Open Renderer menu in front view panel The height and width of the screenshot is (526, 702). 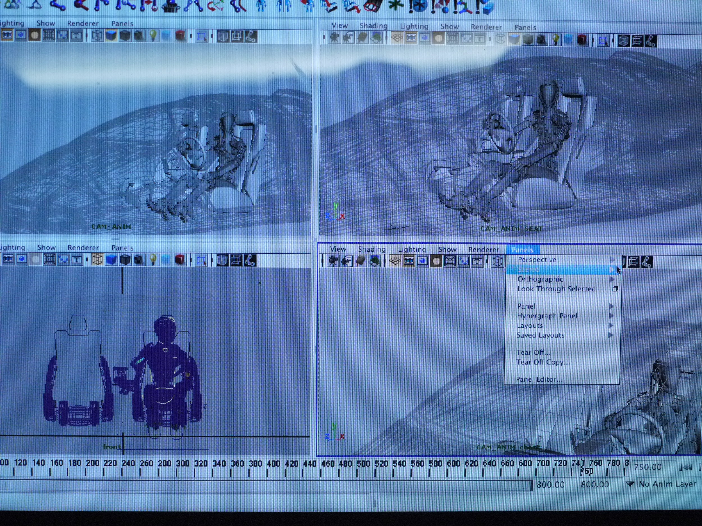click(83, 248)
